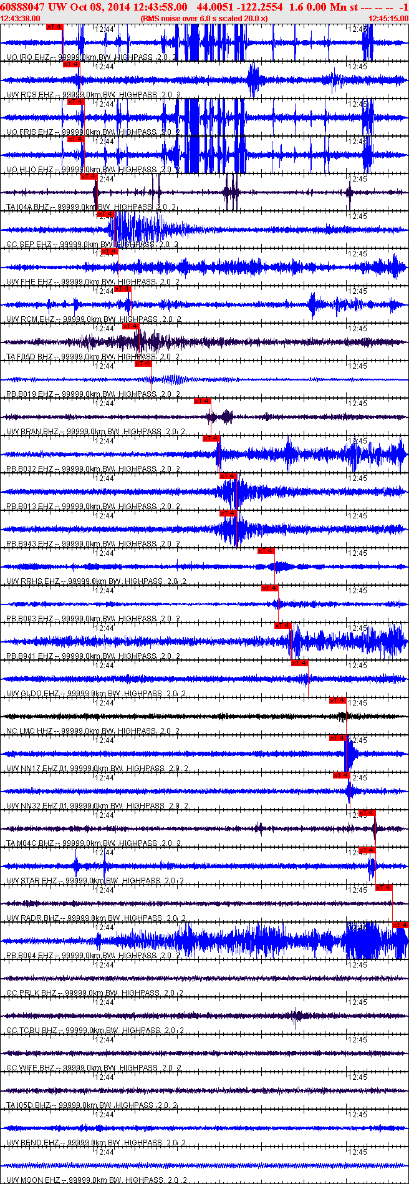The image size is (409, 1184).
Task: Click the RMS noise scaling text
Action: tap(204, 19)
